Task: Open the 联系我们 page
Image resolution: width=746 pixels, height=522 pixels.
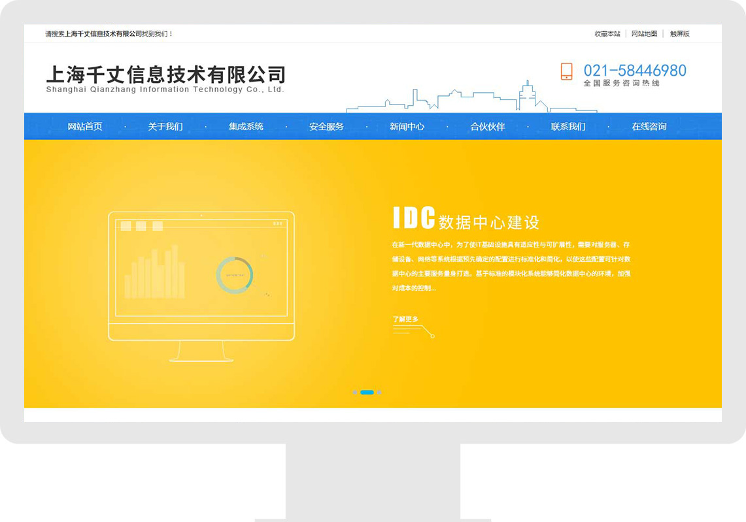Action: [568, 127]
